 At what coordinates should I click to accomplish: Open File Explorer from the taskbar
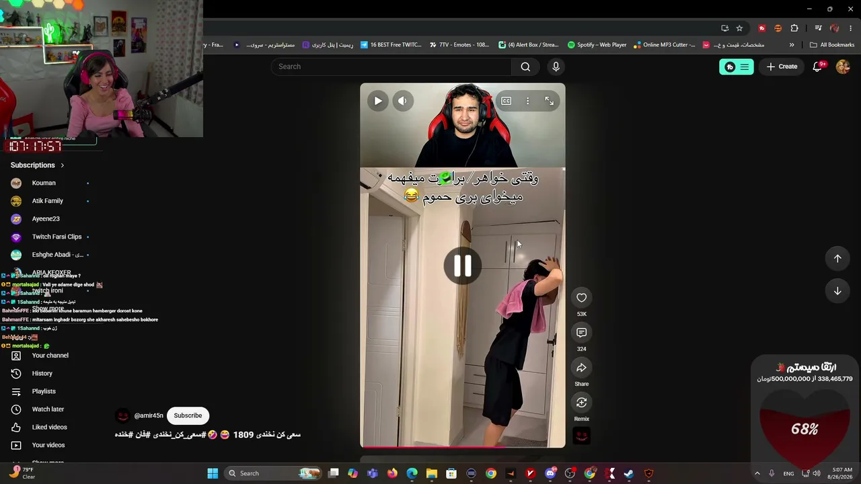click(x=432, y=473)
